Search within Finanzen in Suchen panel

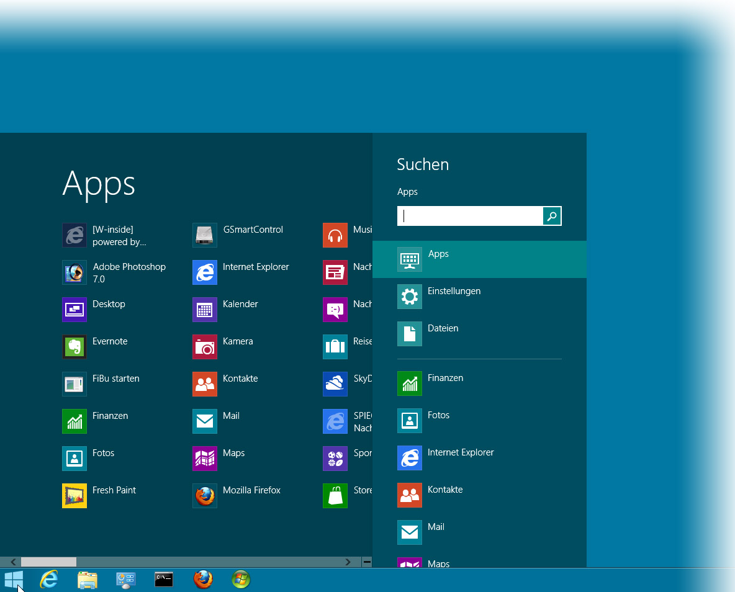coord(479,384)
